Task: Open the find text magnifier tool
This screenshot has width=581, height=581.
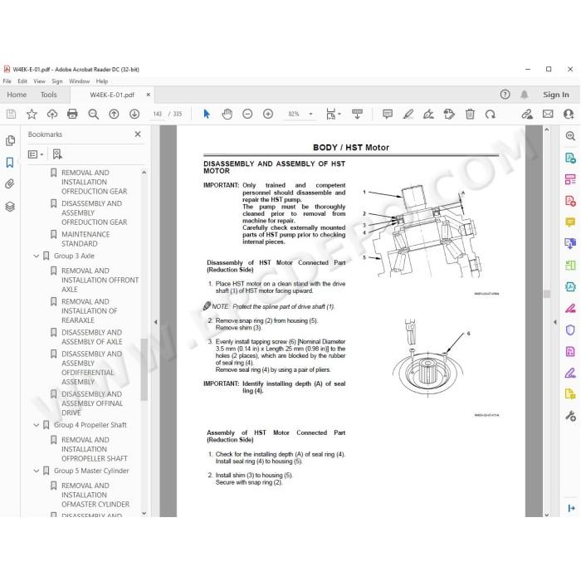Action: point(93,115)
